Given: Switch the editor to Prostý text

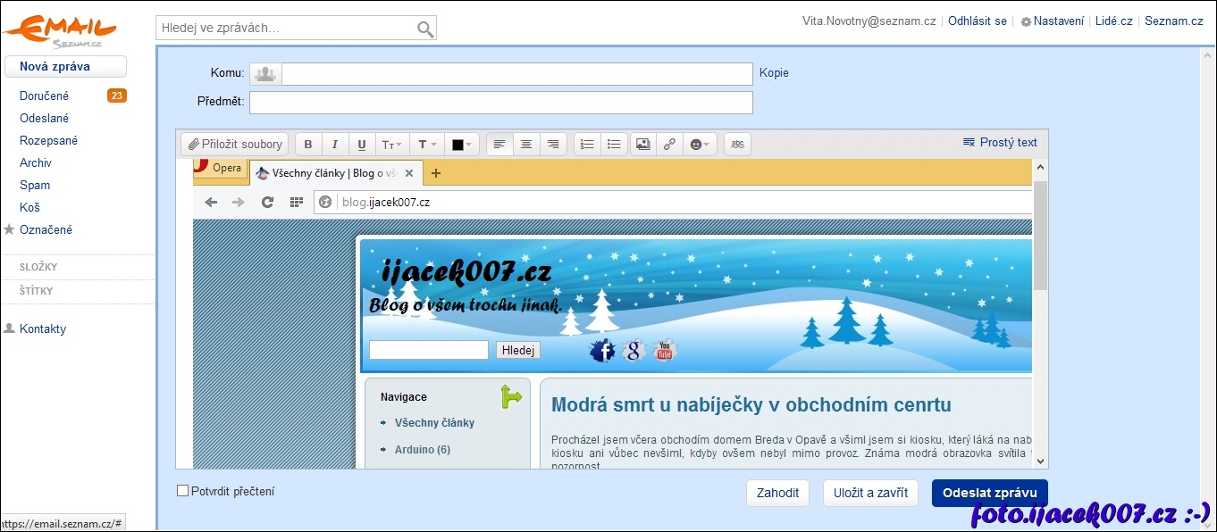Looking at the screenshot, I should point(1000,143).
